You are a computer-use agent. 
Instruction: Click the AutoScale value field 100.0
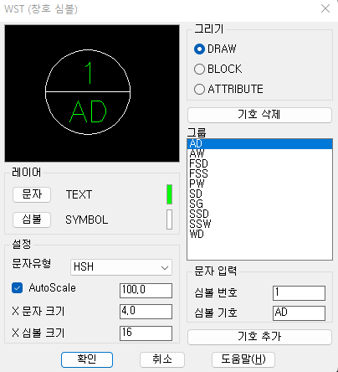[146, 291]
